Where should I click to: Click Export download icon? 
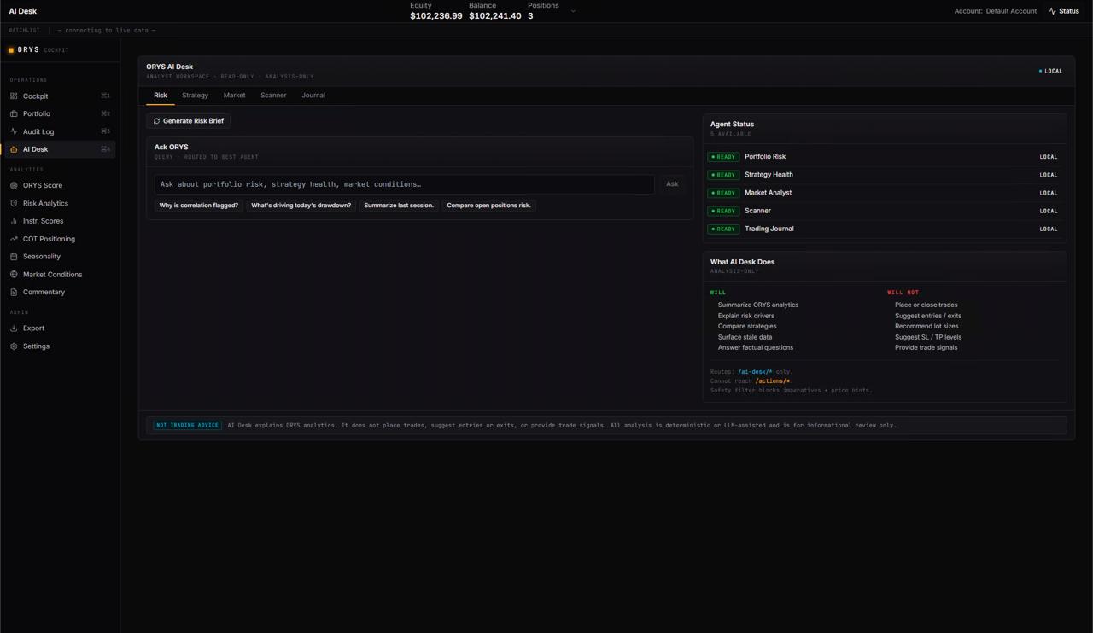(14, 328)
